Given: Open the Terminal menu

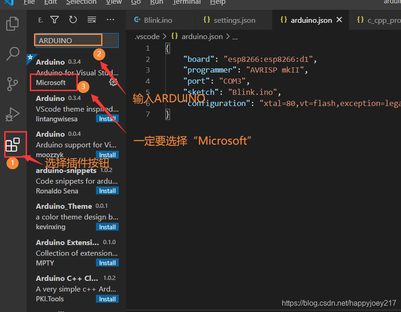Looking at the screenshot, I should (x=186, y=2).
